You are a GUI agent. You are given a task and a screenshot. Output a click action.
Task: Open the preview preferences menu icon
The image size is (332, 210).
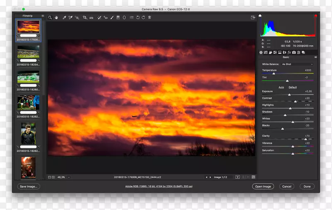coord(253,177)
